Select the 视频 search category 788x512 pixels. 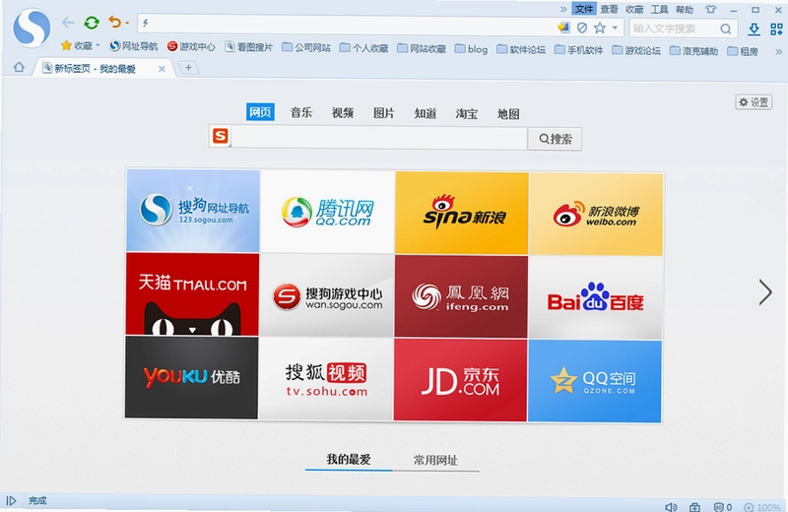pyautogui.click(x=343, y=112)
